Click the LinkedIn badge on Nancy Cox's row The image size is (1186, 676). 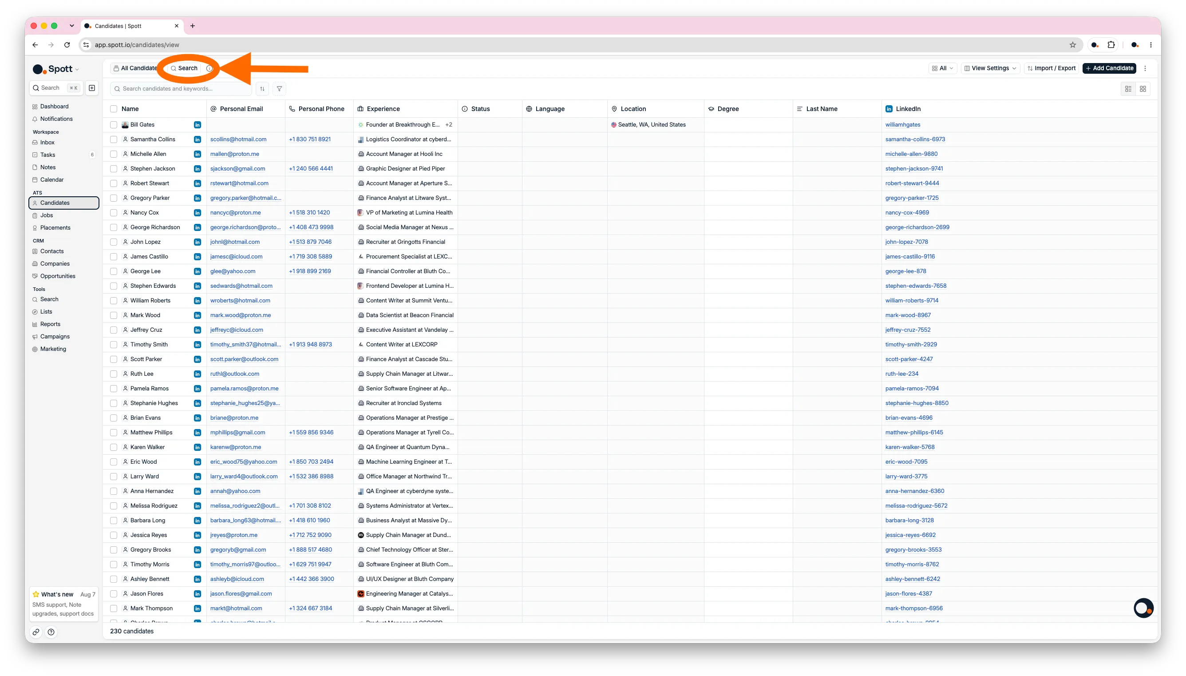[197, 213]
